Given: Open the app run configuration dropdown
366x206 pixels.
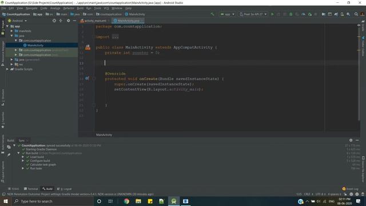Looking at the screenshot, I should [x=228, y=14].
